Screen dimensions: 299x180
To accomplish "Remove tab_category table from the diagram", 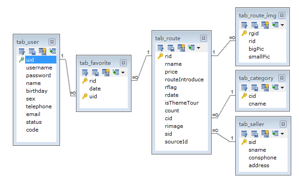I will [x=282, y=78].
